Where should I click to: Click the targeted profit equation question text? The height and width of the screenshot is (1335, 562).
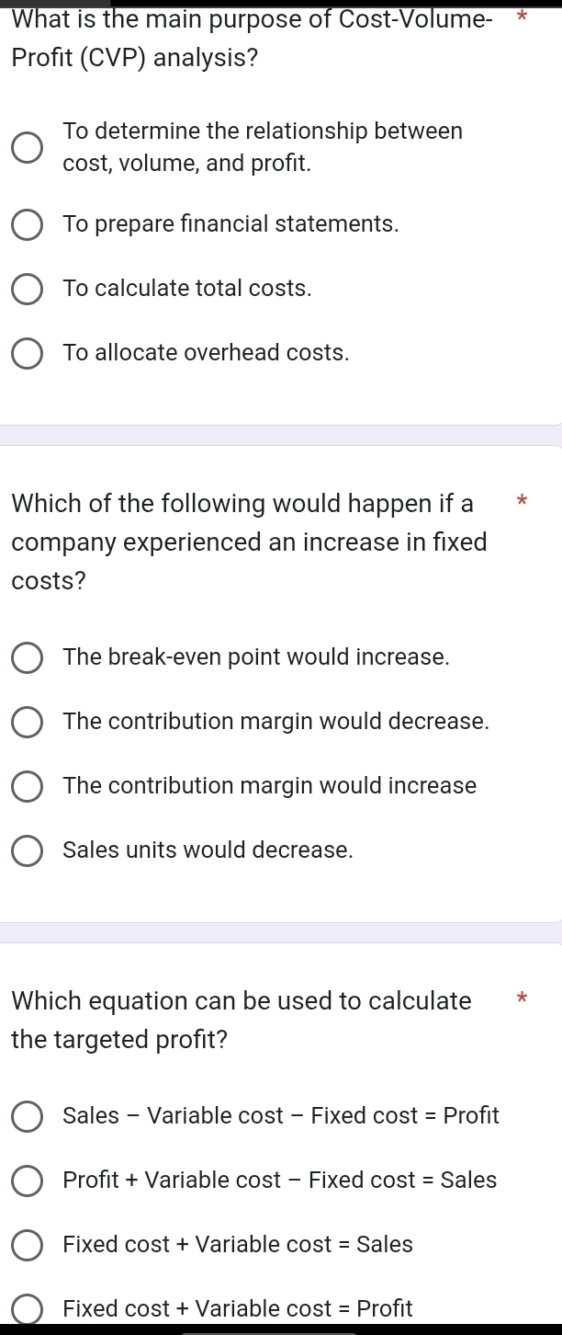241,1021
